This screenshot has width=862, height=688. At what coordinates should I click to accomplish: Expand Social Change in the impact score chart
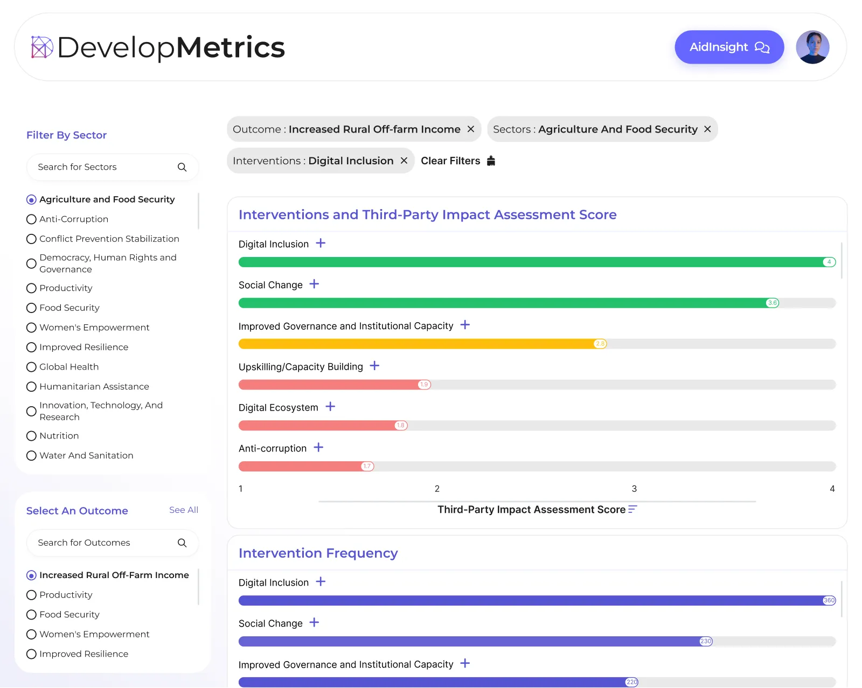coord(314,284)
